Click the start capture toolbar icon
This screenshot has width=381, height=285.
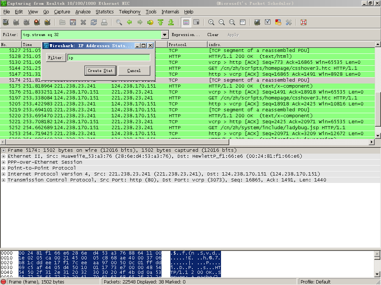26,22
